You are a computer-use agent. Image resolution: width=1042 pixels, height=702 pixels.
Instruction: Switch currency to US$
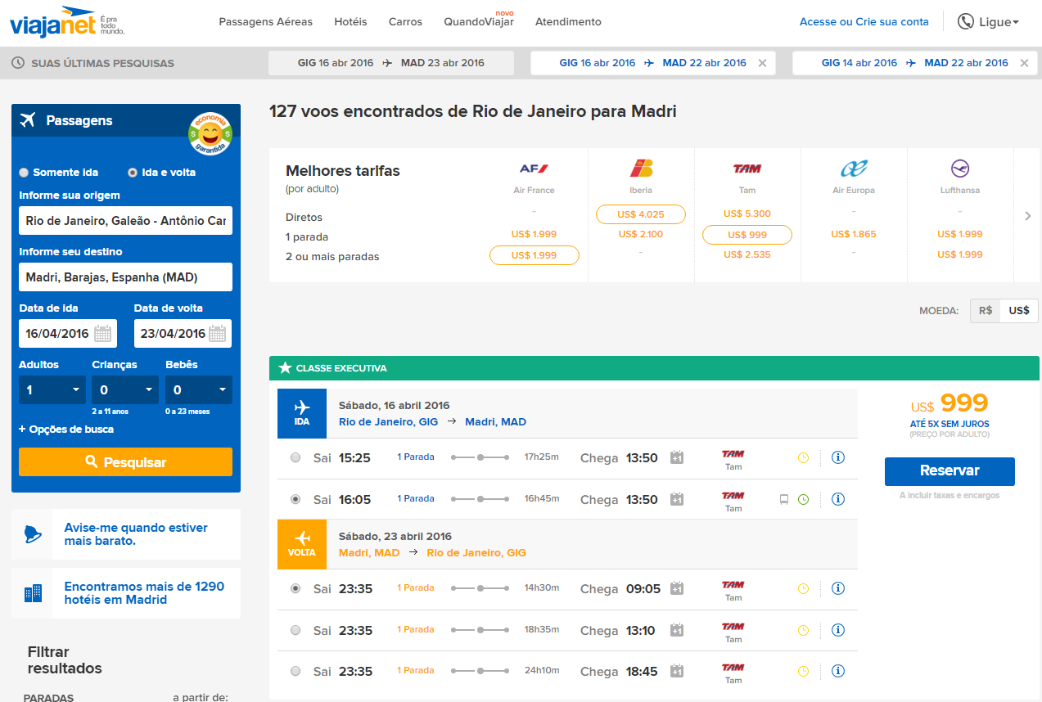1019,311
